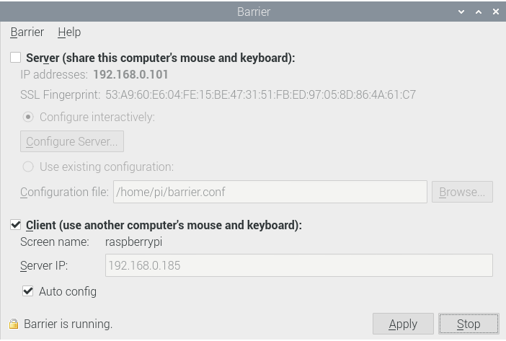Close the Barrier window with the X icon

(x=496, y=12)
